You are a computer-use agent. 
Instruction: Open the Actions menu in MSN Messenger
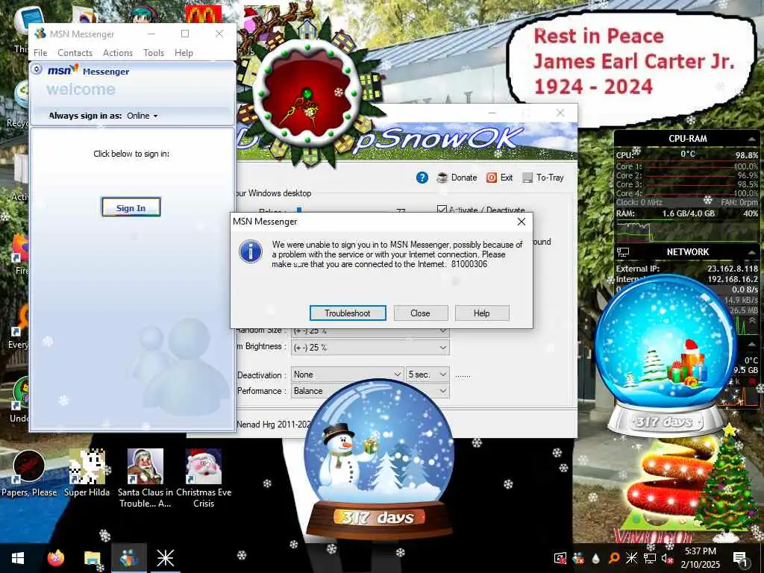(117, 53)
